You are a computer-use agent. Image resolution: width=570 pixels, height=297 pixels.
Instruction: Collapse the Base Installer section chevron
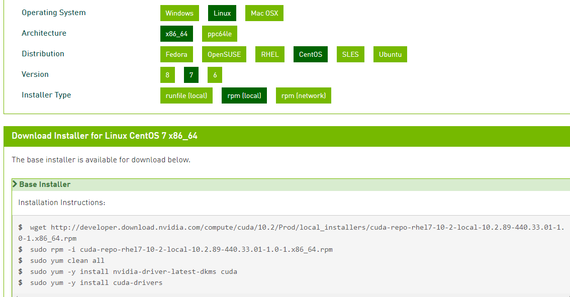tap(15, 184)
